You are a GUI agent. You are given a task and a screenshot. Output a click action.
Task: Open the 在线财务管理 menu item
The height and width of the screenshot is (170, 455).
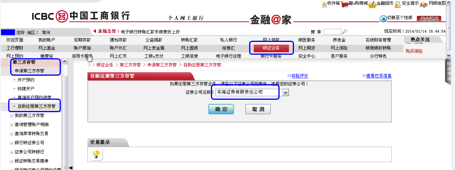point(378,40)
